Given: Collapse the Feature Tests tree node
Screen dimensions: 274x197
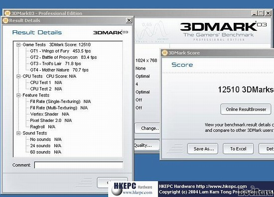Looking at the screenshot, I should [x=18, y=96].
